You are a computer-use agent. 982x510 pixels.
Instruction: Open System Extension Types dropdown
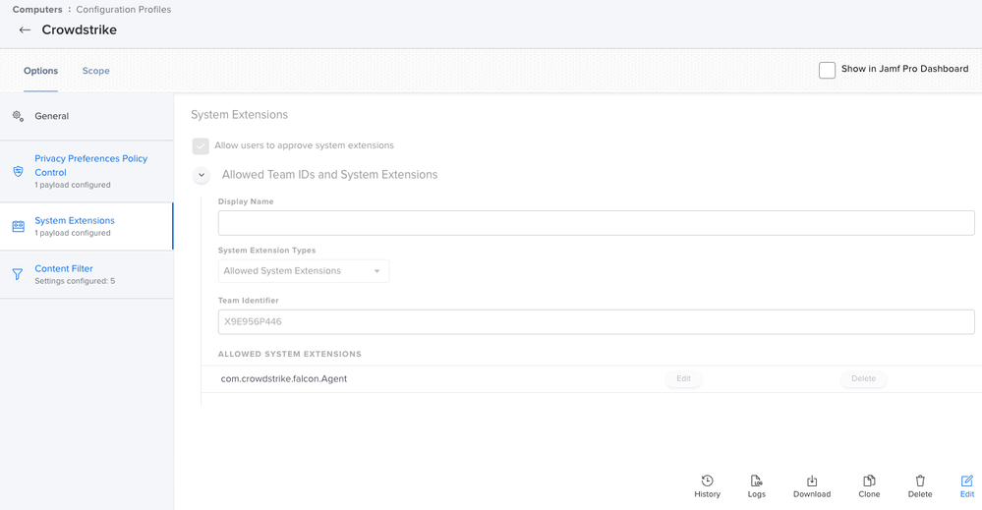[304, 271]
